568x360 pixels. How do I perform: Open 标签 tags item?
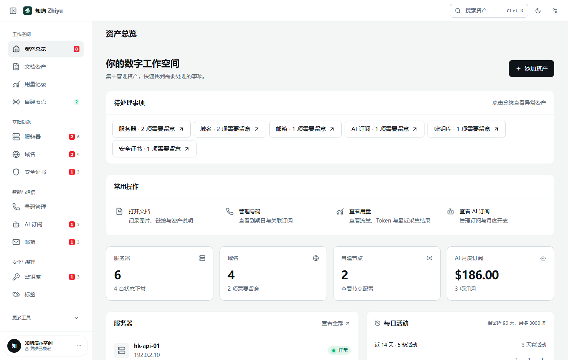coord(46,295)
